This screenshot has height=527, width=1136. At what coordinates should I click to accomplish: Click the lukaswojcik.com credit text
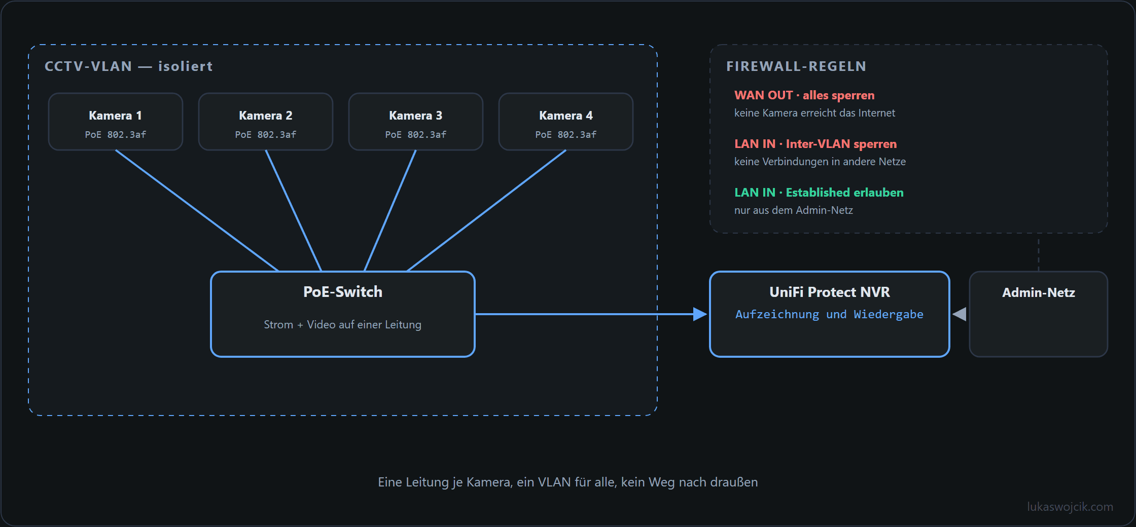[x=1070, y=507]
